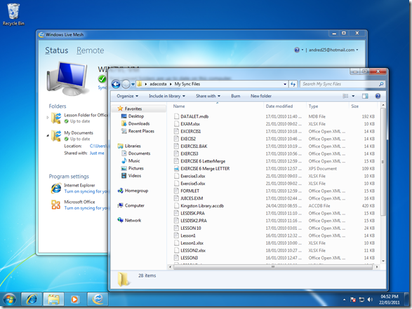
Task: Open Recent Places in navigation pane
Action: [138, 131]
